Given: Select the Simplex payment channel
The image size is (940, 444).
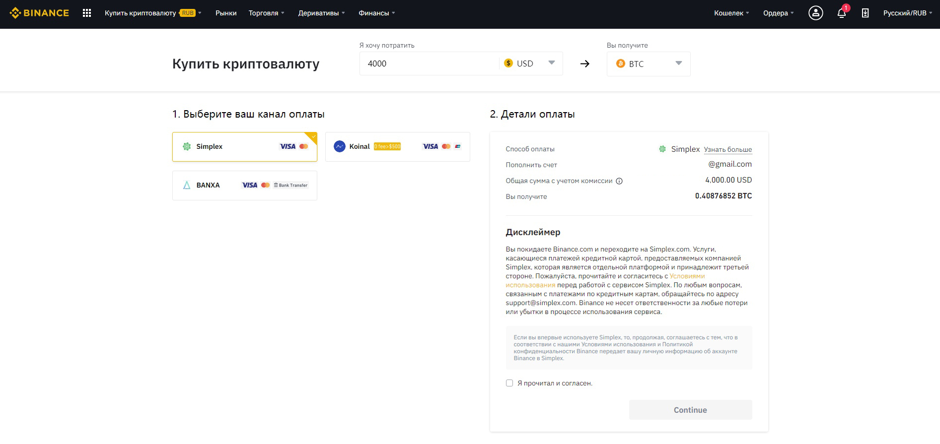Looking at the screenshot, I should (245, 147).
